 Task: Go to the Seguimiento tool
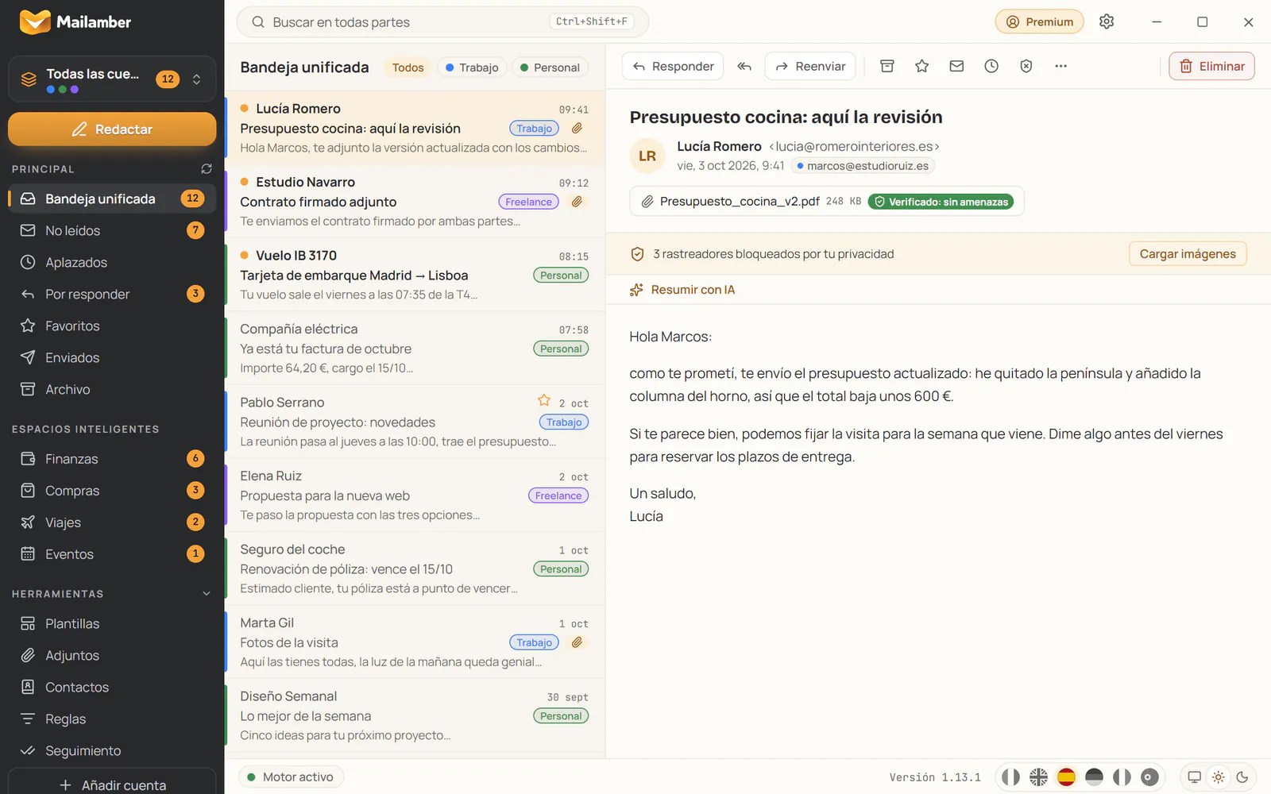(112, 751)
